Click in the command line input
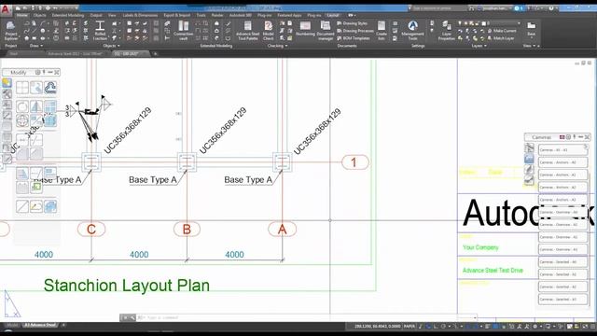The width and height of the screenshot is (597, 336). click(305, 317)
